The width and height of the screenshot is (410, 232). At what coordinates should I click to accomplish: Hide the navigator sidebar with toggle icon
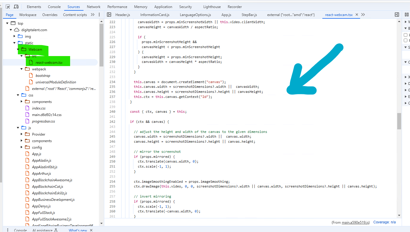tap(109, 15)
